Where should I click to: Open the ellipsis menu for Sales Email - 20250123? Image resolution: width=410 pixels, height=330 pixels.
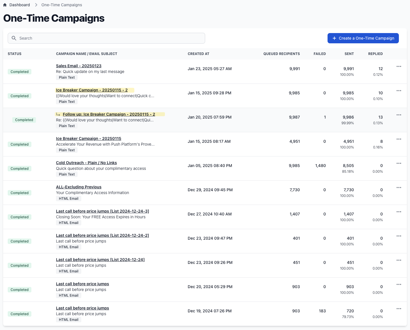point(399,66)
